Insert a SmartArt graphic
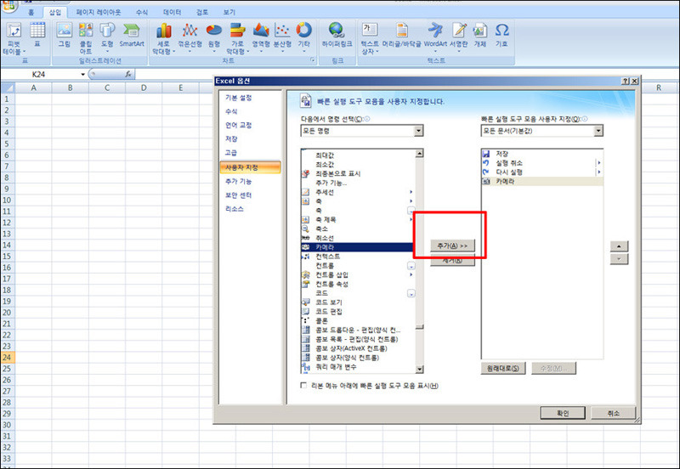Screen dimensions: 680x469 tap(132, 35)
